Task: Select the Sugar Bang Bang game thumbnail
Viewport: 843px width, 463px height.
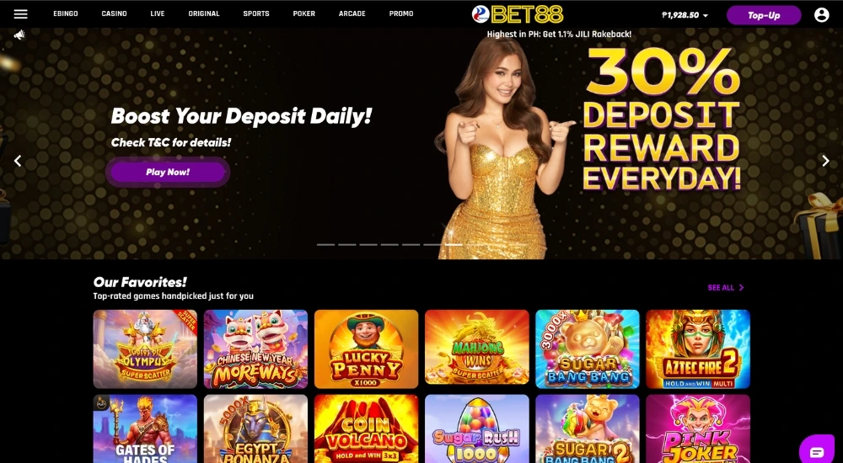Action: pyautogui.click(x=587, y=349)
